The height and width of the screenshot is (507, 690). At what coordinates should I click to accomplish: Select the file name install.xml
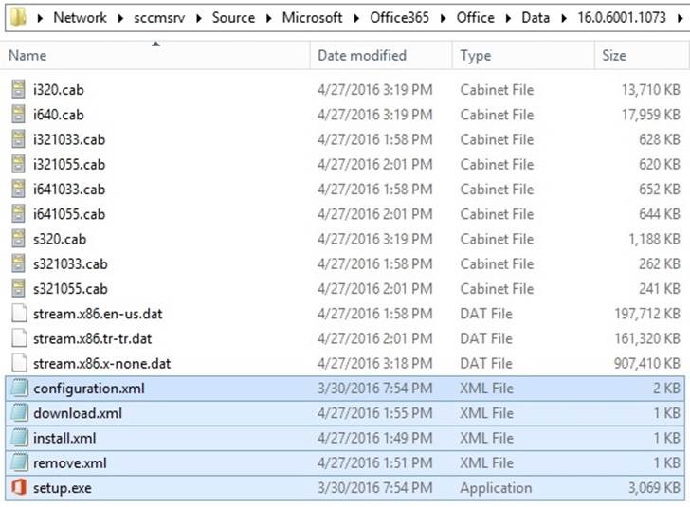coord(64,439)
